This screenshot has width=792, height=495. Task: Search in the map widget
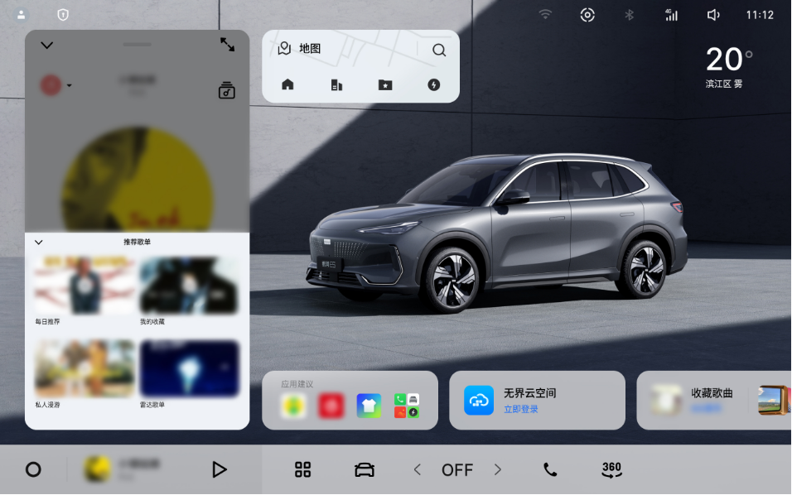(x=439, y=50)
